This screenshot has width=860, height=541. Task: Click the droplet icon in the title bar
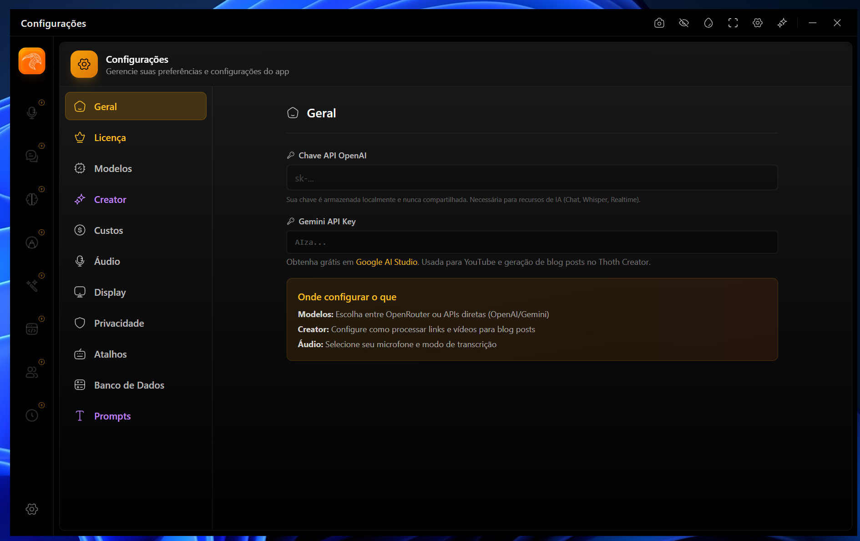708,23
